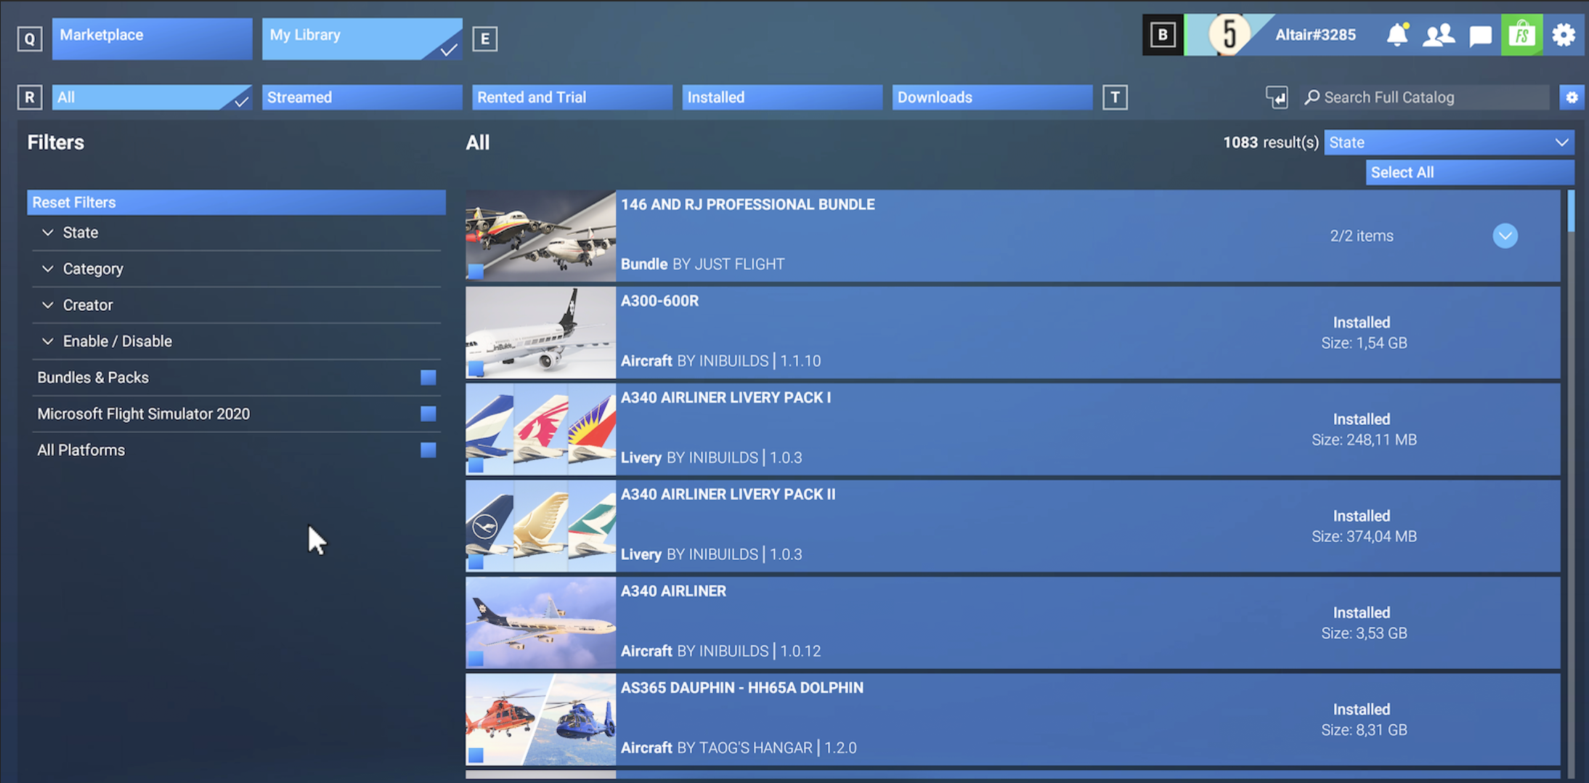The height and width of the screenshot is (783, 1589).
Task: Select the All library tab
Action: (x=152, y=97)
